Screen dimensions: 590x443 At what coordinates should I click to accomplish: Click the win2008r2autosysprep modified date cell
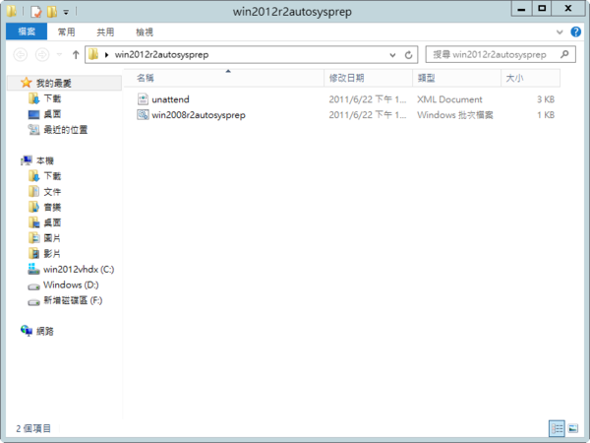tap(368, 115)
